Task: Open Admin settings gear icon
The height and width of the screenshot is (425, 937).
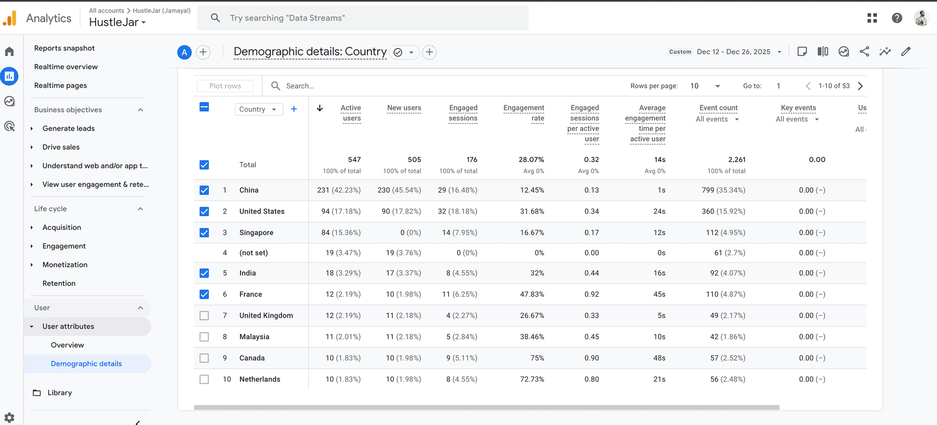Action: point(9,417)
